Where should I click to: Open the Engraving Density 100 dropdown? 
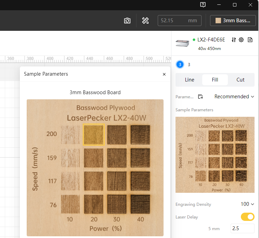coord(247,204)
